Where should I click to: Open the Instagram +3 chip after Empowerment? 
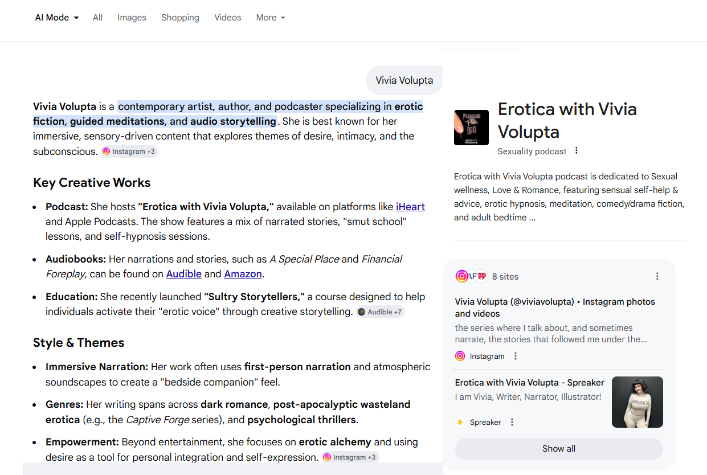[x=350, y=457]
